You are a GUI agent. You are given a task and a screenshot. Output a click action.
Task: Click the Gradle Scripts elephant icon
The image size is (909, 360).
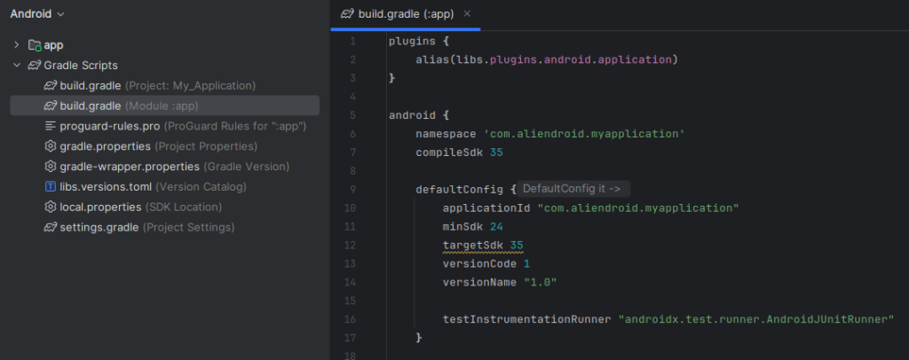tap(35, 66)
